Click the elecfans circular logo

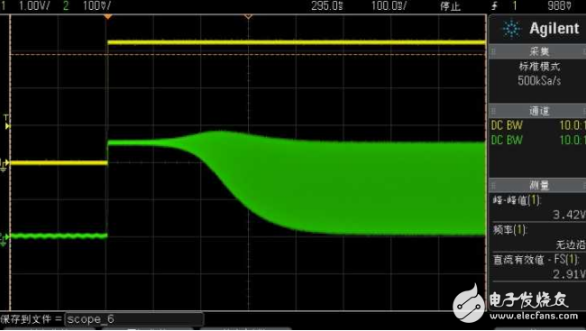tap(469, 304)
